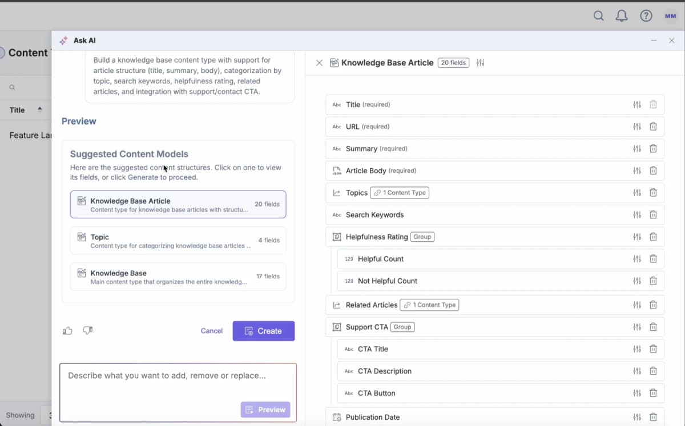Delete the Helpful Count field

653,259
